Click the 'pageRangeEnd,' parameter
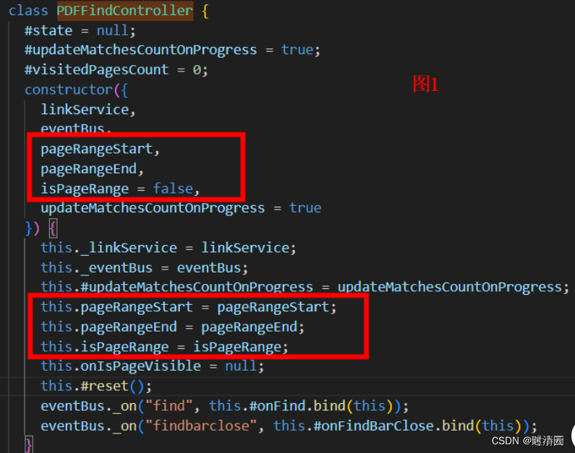The height and width of the screenshot is (453, 575). point(92,169)
